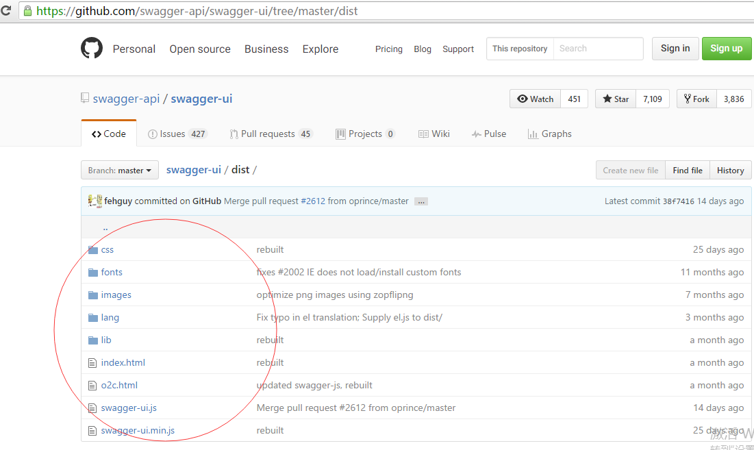754x450 pixels.
Task: Open the swagger-ui.min.js file link
Action: (138, 431)
